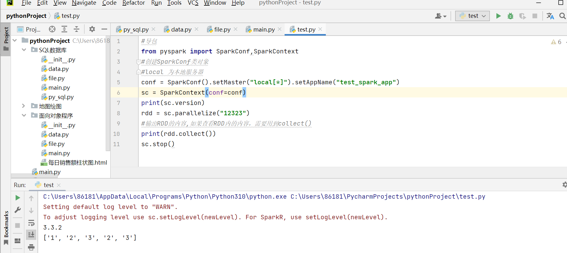567x253 pixels.
Task: Click the warnings indicator showing 6
Action: (556, 42)
